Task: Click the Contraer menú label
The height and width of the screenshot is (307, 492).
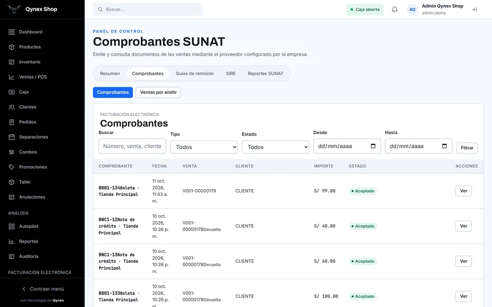Action: coord(47,289)
